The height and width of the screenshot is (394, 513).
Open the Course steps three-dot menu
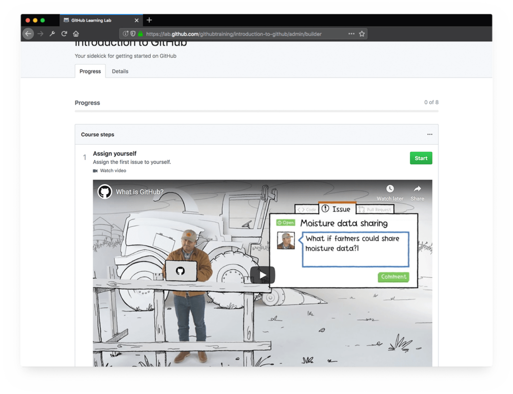pyautogui.click(x=429, y=134)
